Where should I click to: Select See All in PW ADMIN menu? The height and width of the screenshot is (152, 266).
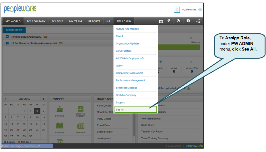click(135, 109)
